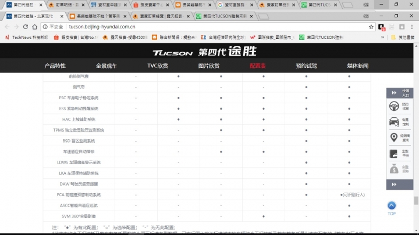Open the money-bag financial services icon
The height and width of the screenshot is (235, 419).
(x=394, y=169)
